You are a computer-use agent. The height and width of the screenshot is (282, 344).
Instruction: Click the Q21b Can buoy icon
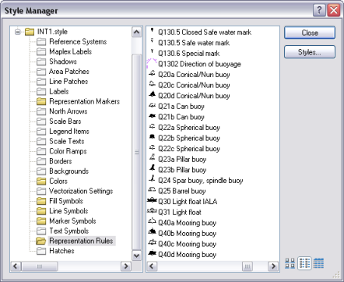point(152,116)
